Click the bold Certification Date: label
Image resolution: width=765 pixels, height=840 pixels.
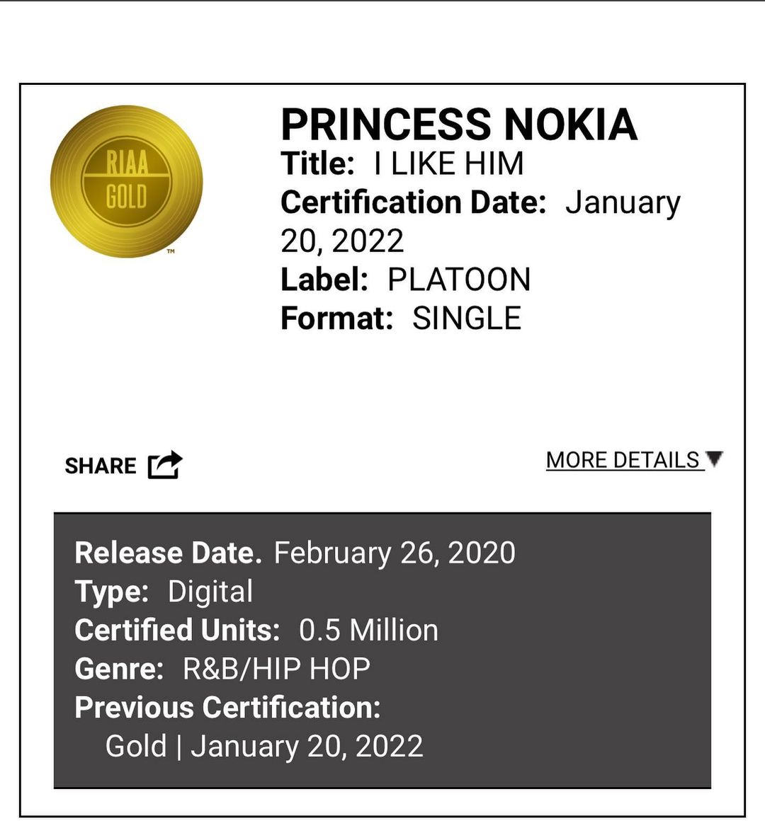tap(414, 202)
